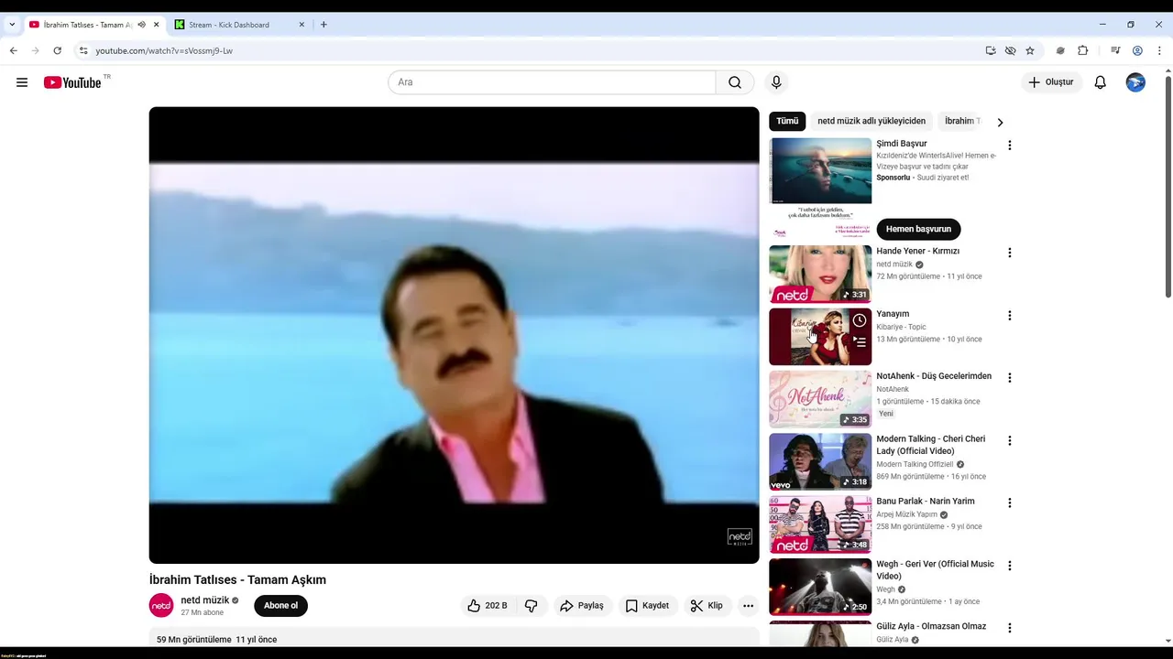Open options for Modern Talking video

pos(1010,440)
